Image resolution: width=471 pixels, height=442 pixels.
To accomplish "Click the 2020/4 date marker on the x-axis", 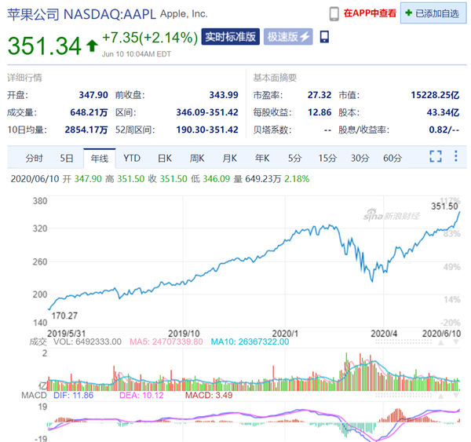I will (384, 334).
